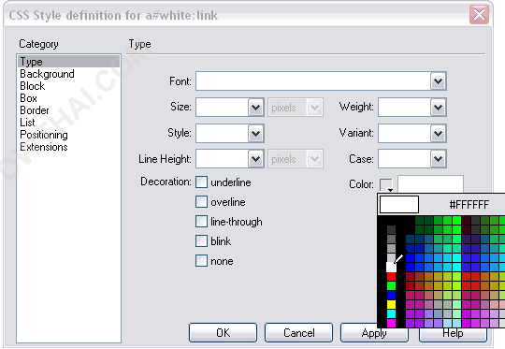Expand the Font dropdown list
Image resolution: width=505 pixels, height=349 pixels.
[x=438, y=81]
